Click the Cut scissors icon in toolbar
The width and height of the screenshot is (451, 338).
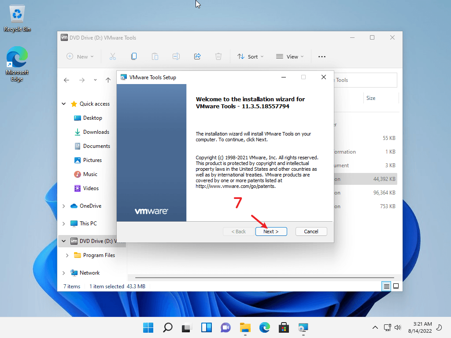(x=113, y=56)
